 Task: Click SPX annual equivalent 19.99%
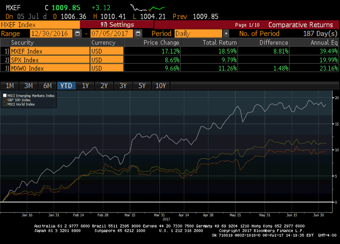(x=329, y=60)
